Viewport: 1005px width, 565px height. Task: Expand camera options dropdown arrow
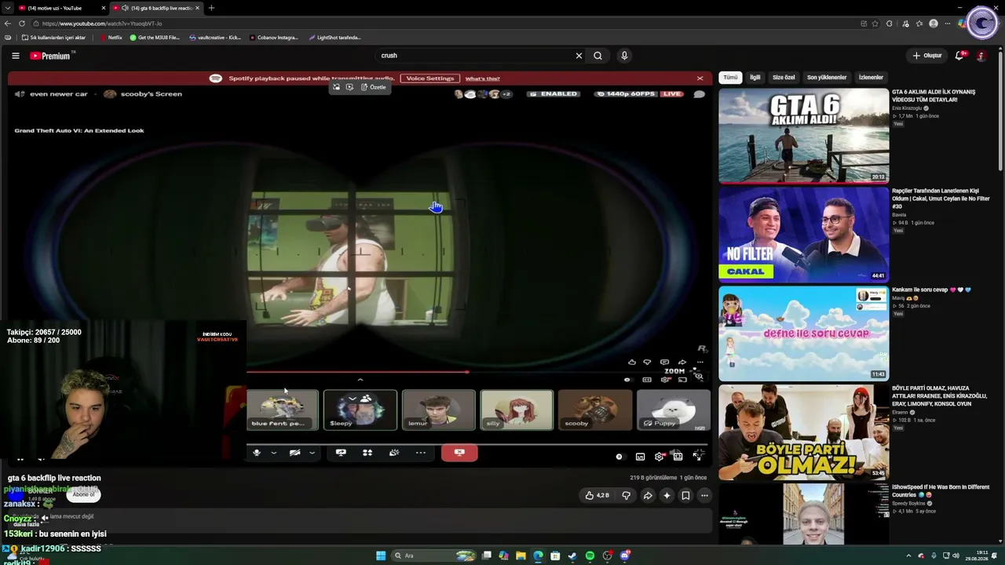click(x=312, y=453)
